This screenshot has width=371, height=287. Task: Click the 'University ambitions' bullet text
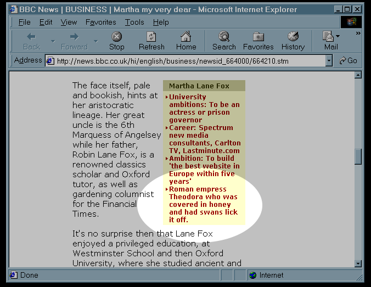point(204,108)
